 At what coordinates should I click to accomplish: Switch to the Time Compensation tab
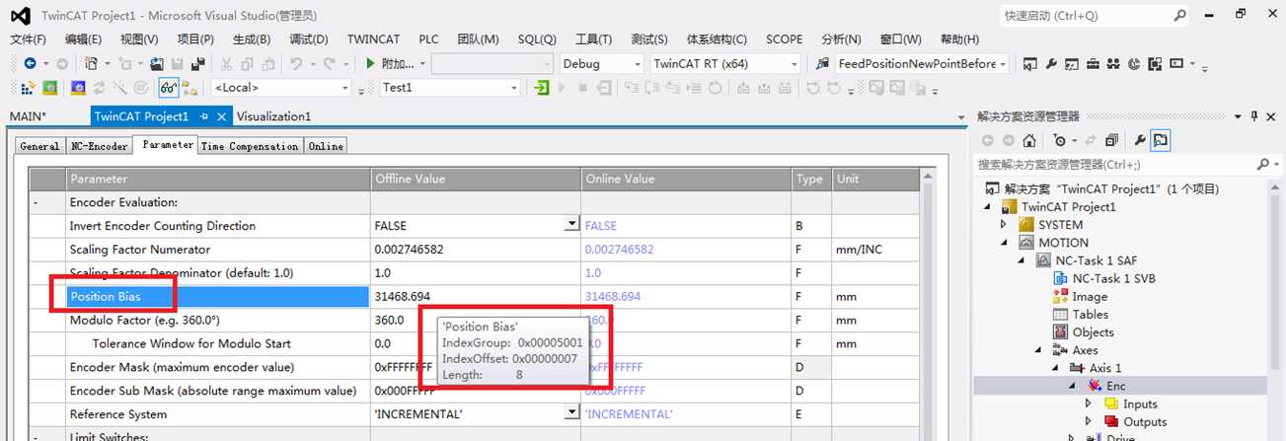pyautogui.click(x=250, y=146)
